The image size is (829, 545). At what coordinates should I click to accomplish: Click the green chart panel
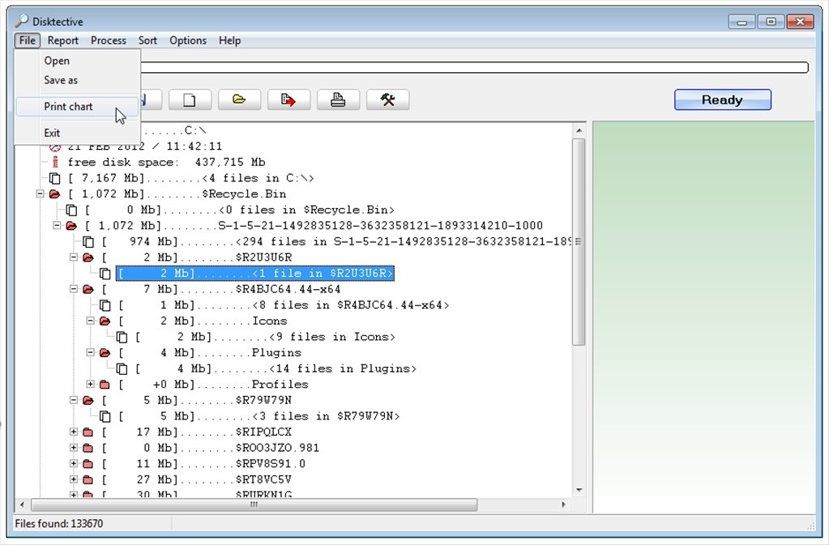[703, 317]
